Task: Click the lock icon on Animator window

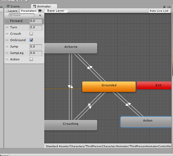Action: coord(164,6)
